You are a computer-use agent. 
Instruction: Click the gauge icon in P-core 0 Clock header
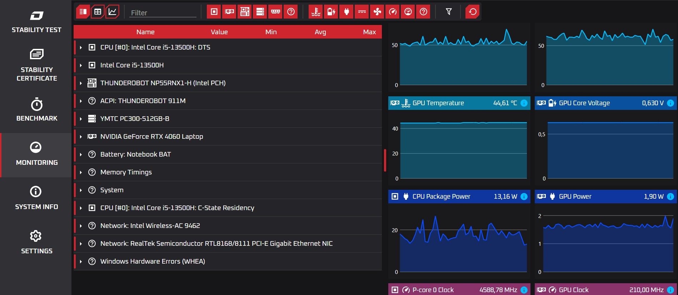coord(406,290)
